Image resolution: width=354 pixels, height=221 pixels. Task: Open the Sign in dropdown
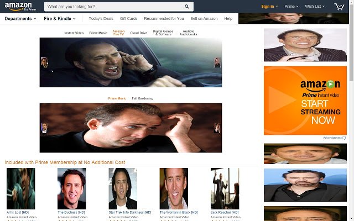pos(269,7)
